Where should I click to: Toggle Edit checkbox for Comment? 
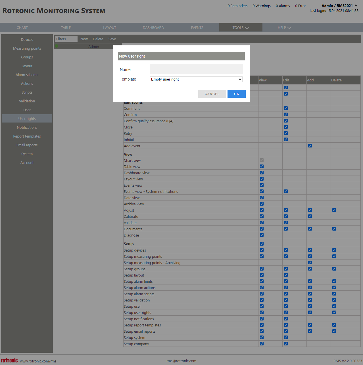(x=286, y=108)
